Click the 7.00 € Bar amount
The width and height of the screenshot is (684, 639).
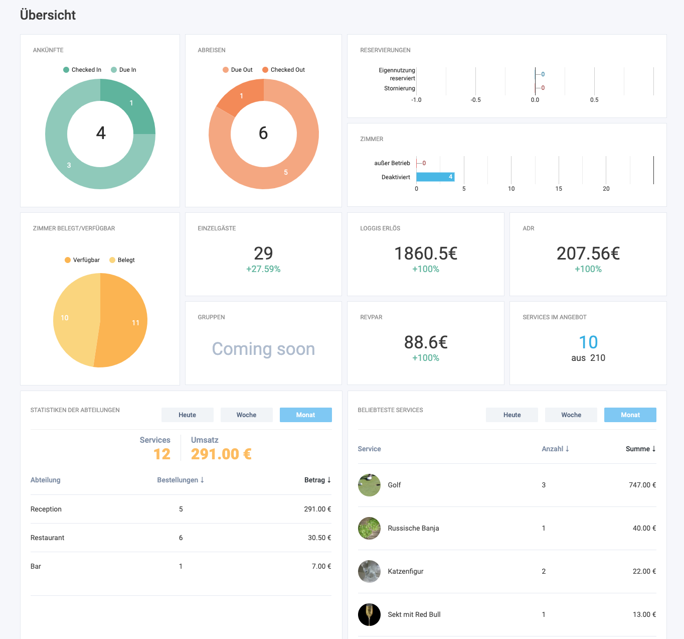(321, 566)
